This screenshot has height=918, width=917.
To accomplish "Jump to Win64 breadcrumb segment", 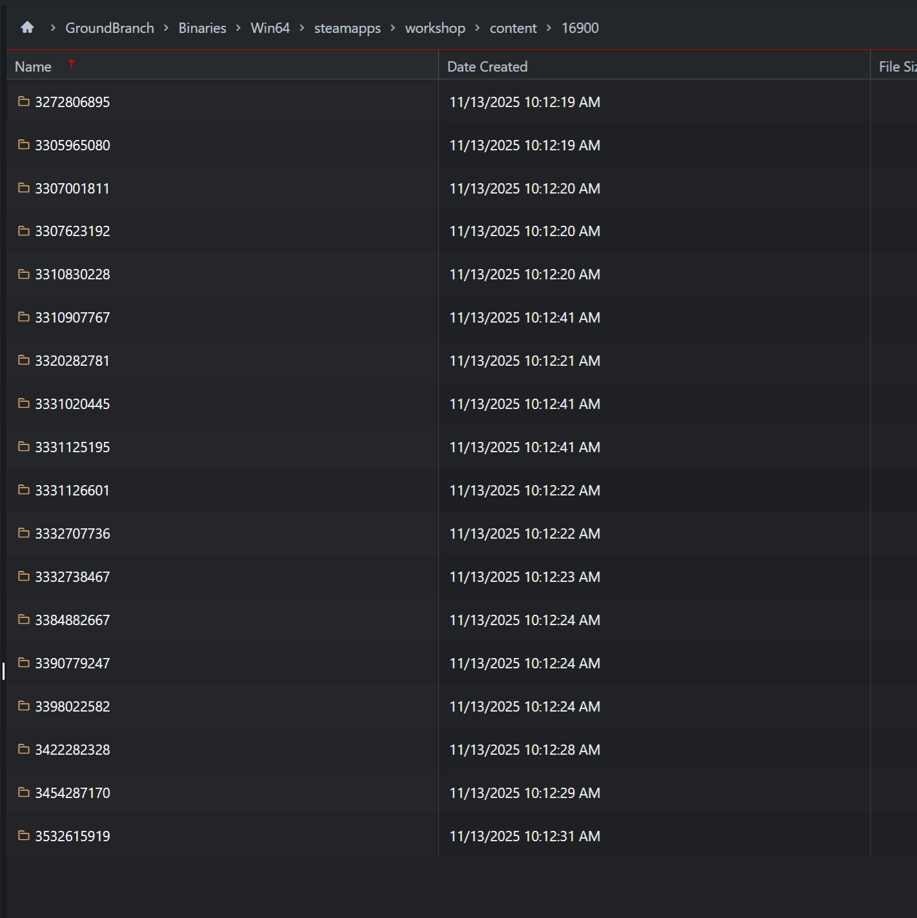I will pos(270,28).
